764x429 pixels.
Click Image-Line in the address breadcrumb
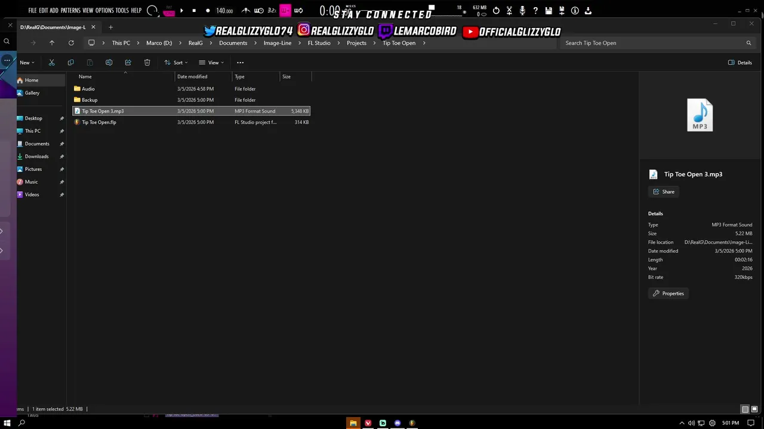278,43
